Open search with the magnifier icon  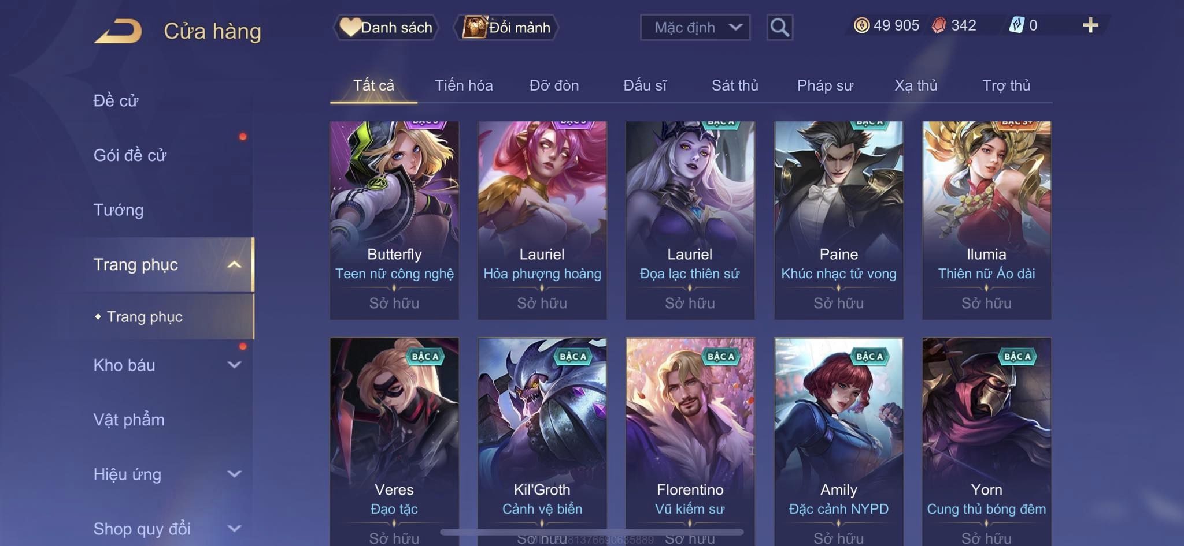(779, 27)
